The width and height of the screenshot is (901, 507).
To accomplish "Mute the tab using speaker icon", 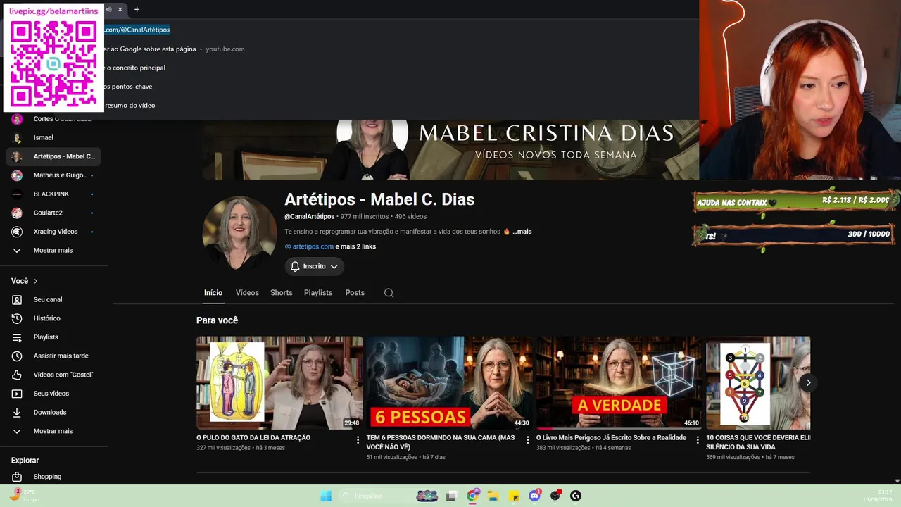I will point(109,9).
